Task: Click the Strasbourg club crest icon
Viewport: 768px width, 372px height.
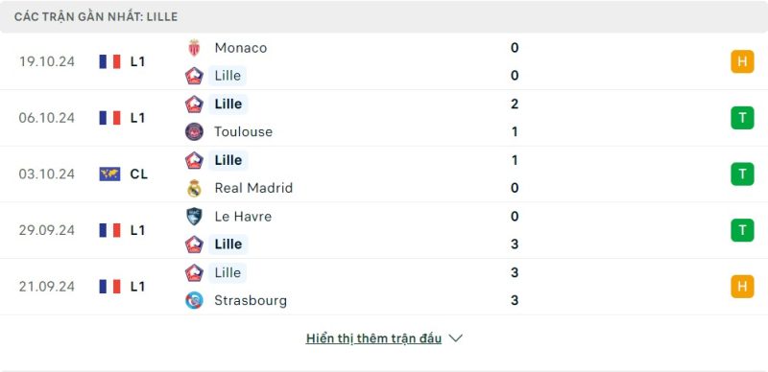Action: tap(195, 300)
